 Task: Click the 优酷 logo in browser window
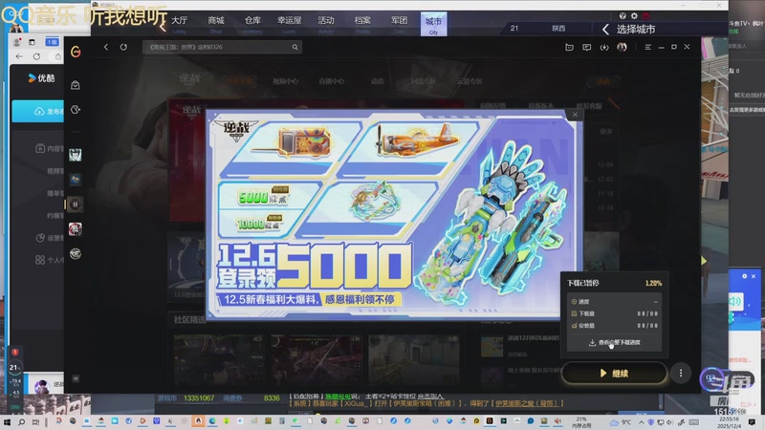tap(41, 78)
